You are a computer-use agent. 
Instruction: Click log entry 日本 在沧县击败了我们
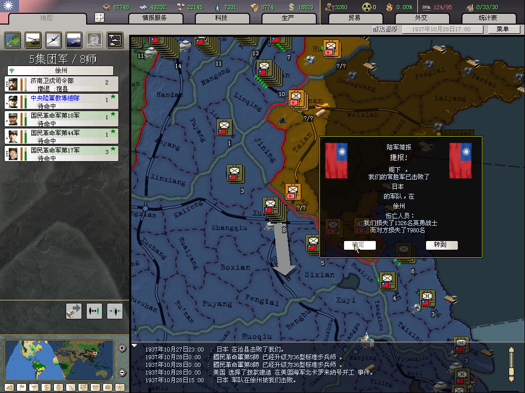coord(215,350)
